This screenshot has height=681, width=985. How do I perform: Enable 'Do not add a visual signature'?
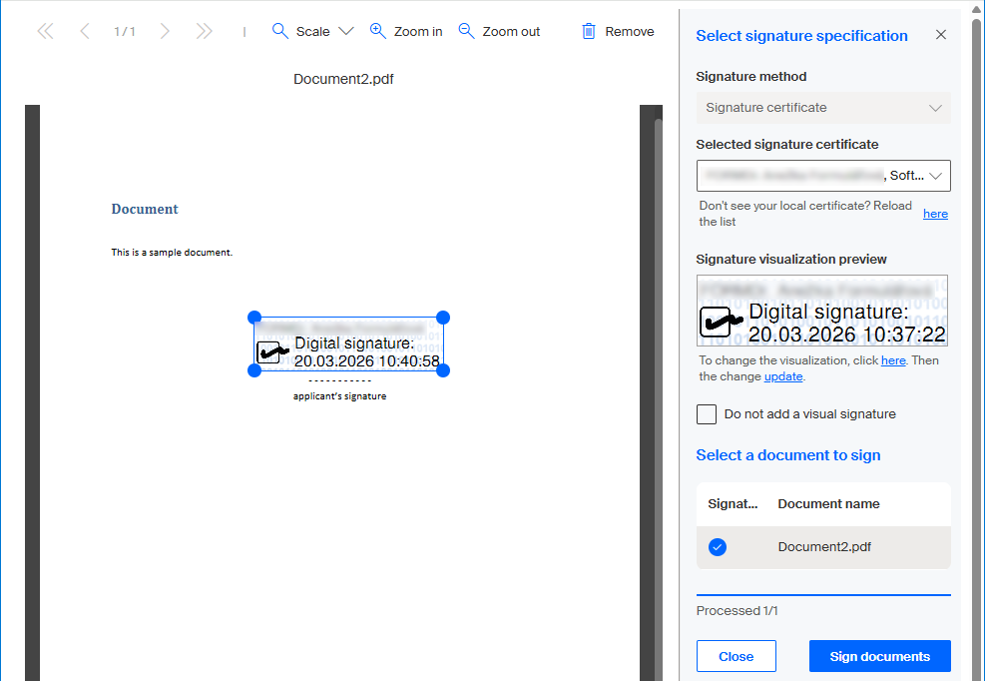707,414
